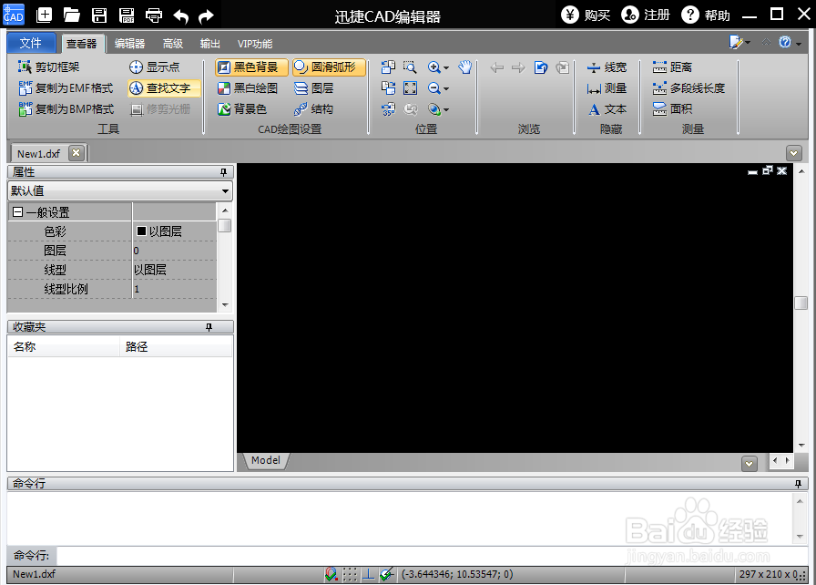Open a file using the folder icon
Screen dimensions: 816x585
71,15
